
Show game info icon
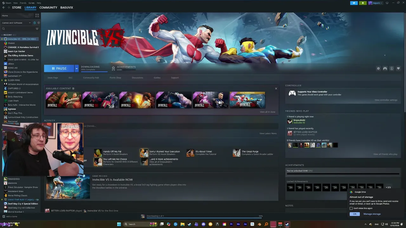392,68
